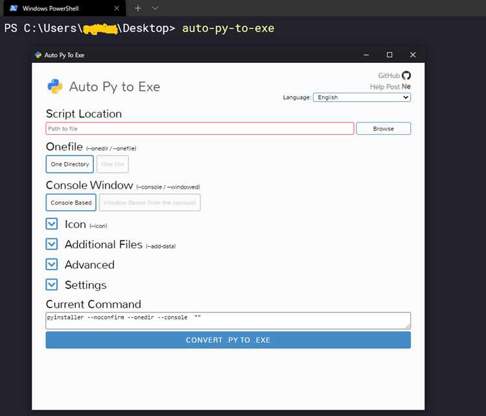486x416 pixels.
Task: Select the One File option
Action: tap(113, 164)
